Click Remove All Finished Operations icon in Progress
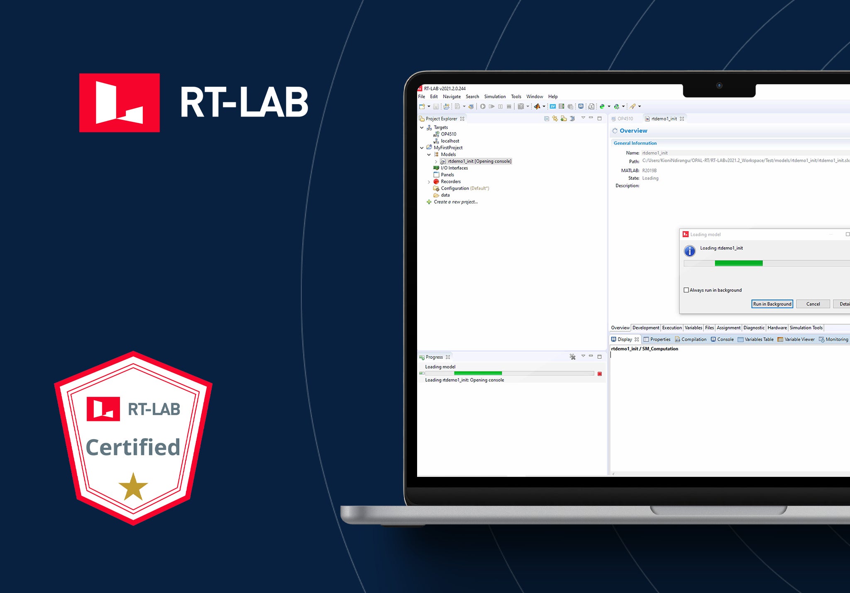The width and height of the screenshot is (850, 593). pyautogui.click(x=572, y=357)
